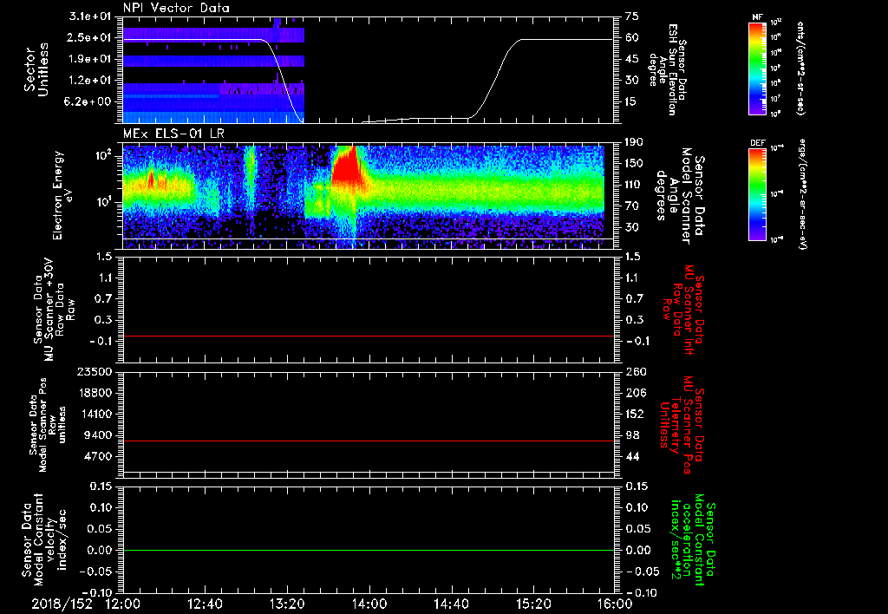
Task: Click the red line in the scanner position panel
Action: coord(369,441)
